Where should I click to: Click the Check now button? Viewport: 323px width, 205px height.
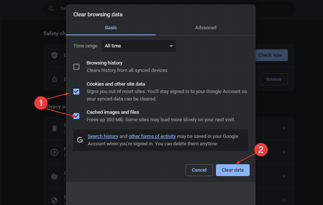[270, 55]
